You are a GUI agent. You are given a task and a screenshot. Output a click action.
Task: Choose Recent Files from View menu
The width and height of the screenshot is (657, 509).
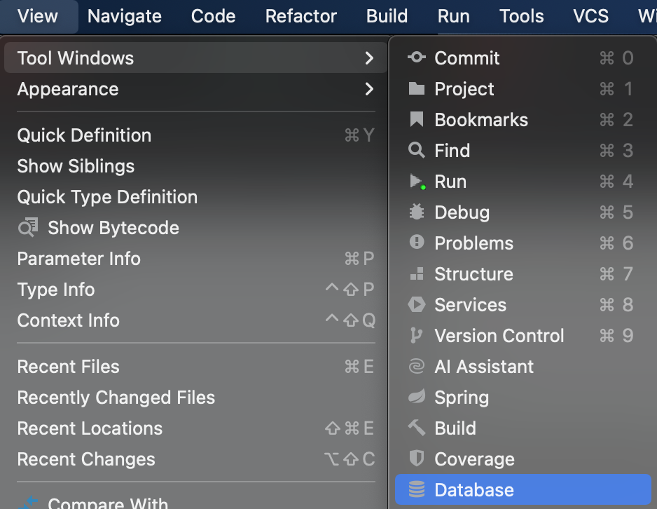pos(68,367)
